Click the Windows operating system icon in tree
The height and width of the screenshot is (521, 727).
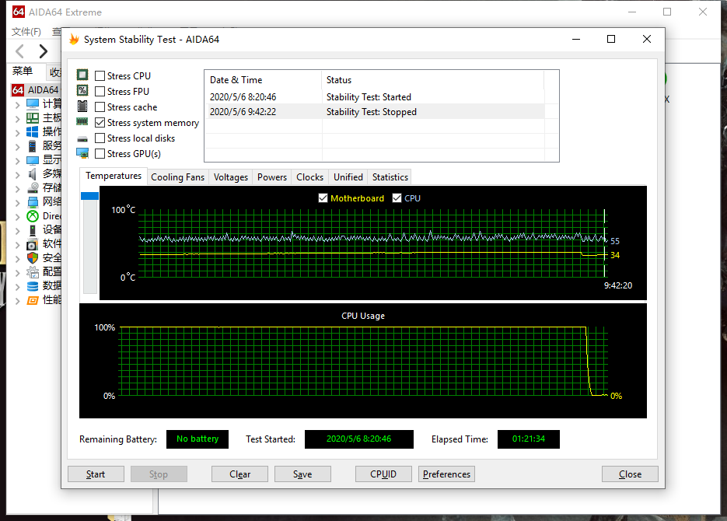pos(33,131)
